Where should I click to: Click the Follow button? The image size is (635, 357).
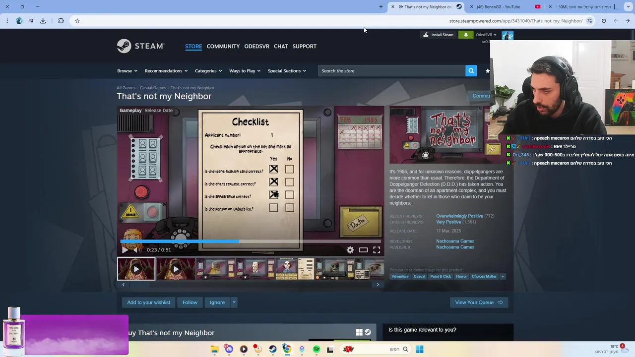(x=190, y=302)
